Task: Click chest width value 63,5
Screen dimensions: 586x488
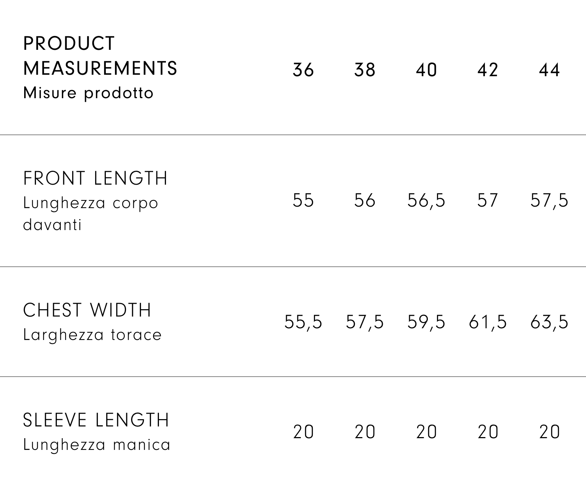Action: 549,322
